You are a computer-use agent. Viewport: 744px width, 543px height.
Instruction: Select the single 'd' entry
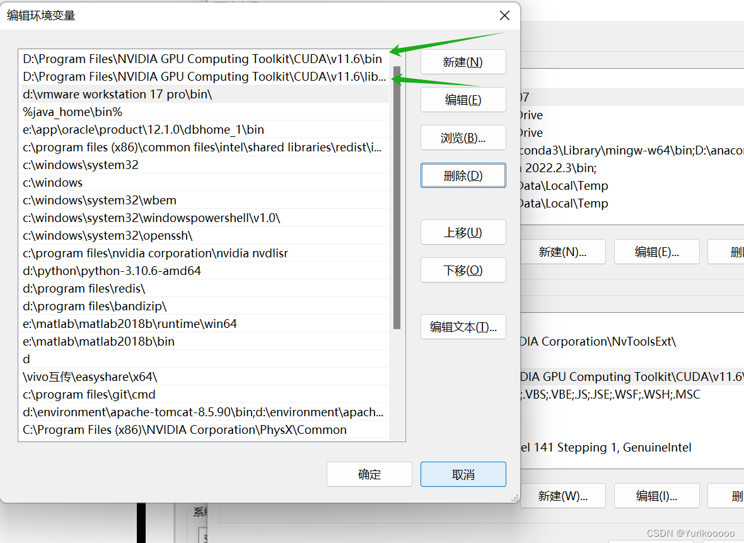point(205,359)
